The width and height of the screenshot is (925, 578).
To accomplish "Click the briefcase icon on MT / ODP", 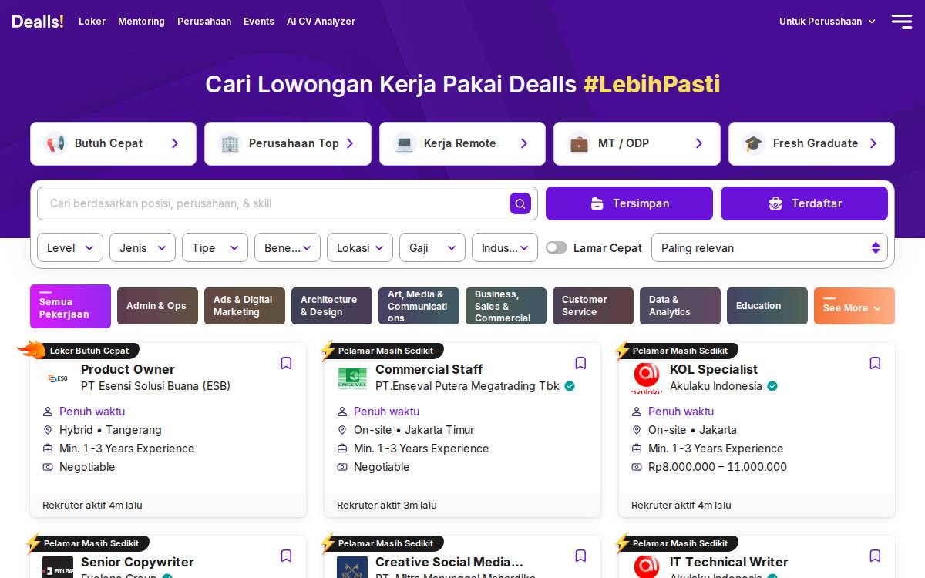I will coord(579,143).
